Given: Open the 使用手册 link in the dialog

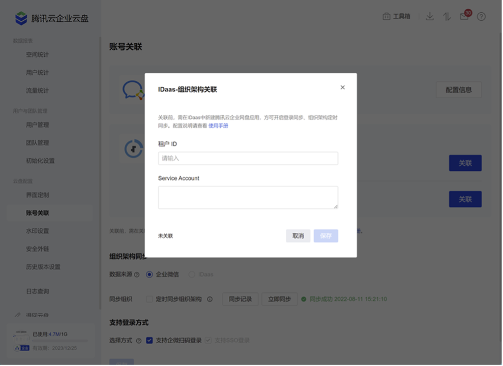Looking at the screenshot, I should point(219,126).
